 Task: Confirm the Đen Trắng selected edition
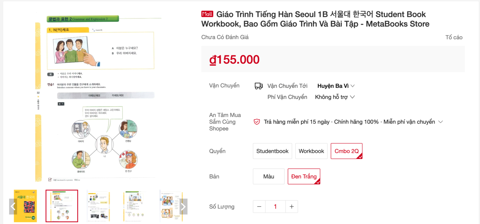(x=304, y=176)
